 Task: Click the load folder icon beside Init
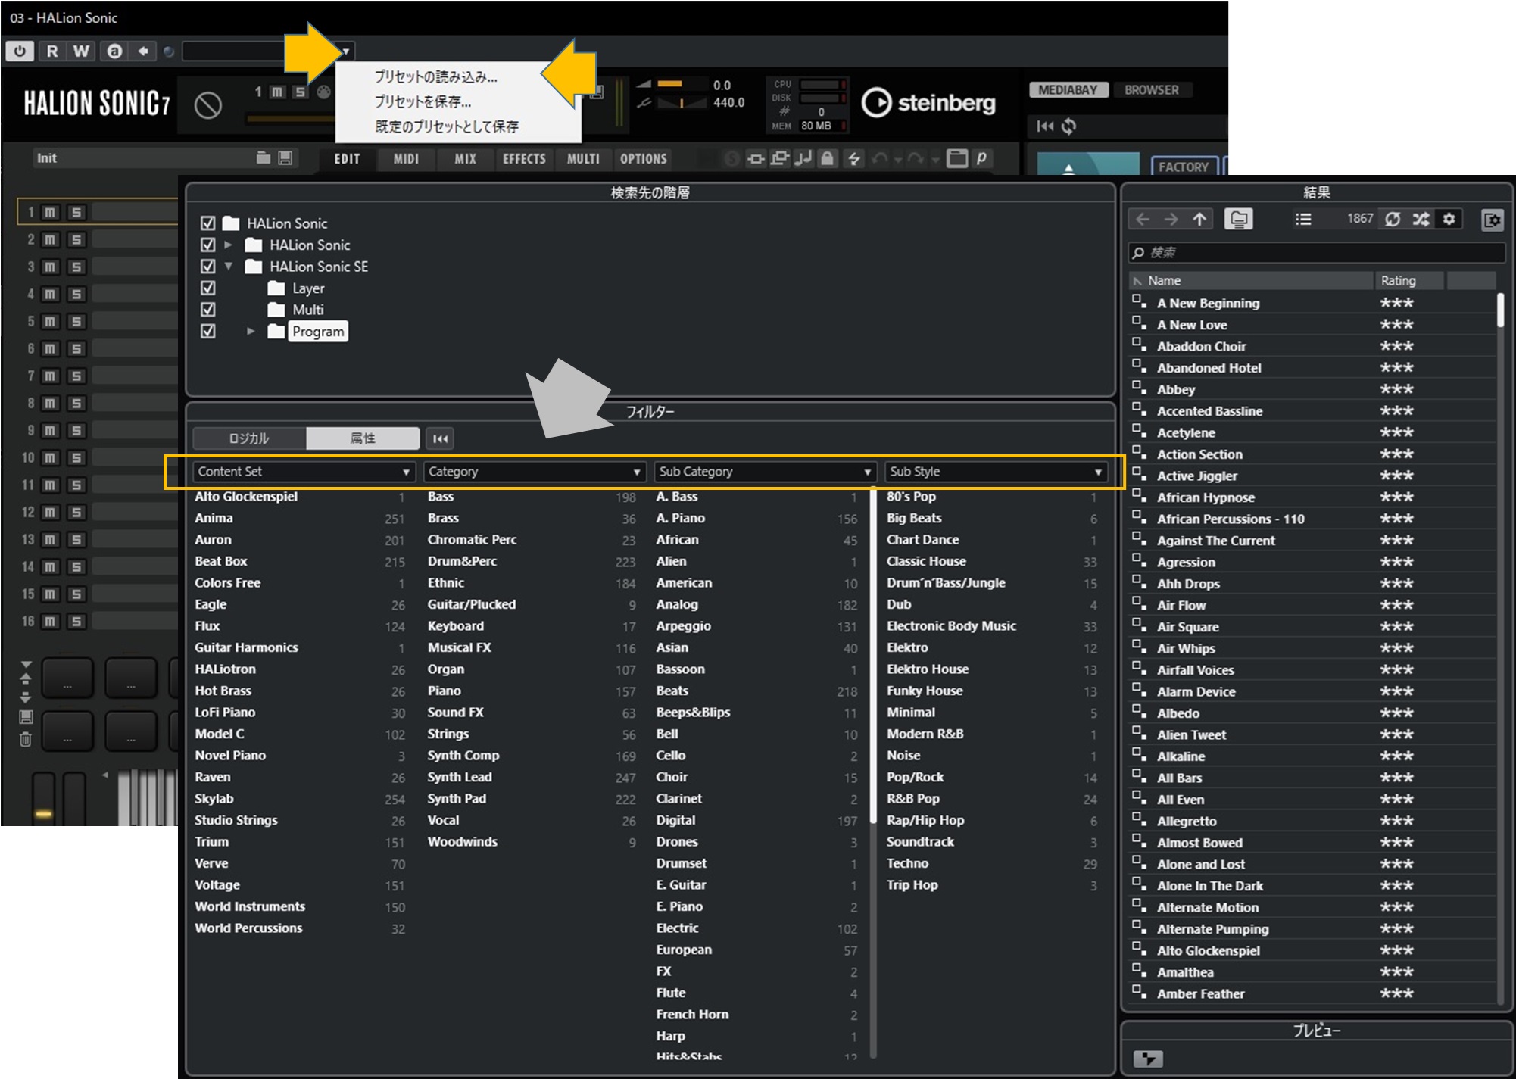tap(263, 158)
